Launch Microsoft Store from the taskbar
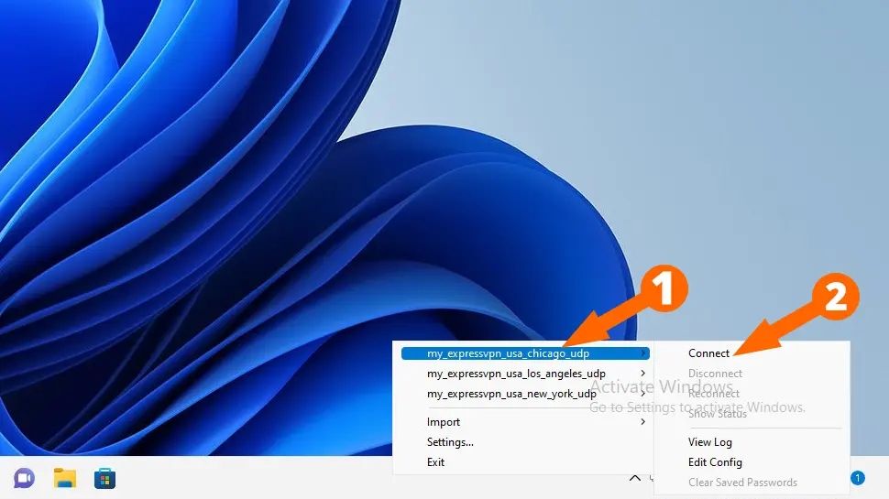 [x=104, y=479]
